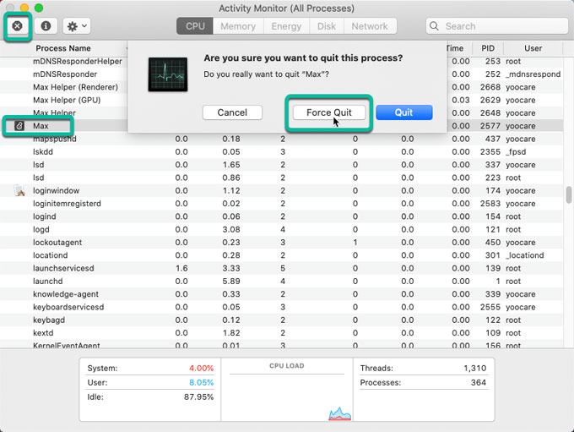Click the magnifier icon in search field
Image resolution: width=574 pixels, height=432 pixels.
436,26
